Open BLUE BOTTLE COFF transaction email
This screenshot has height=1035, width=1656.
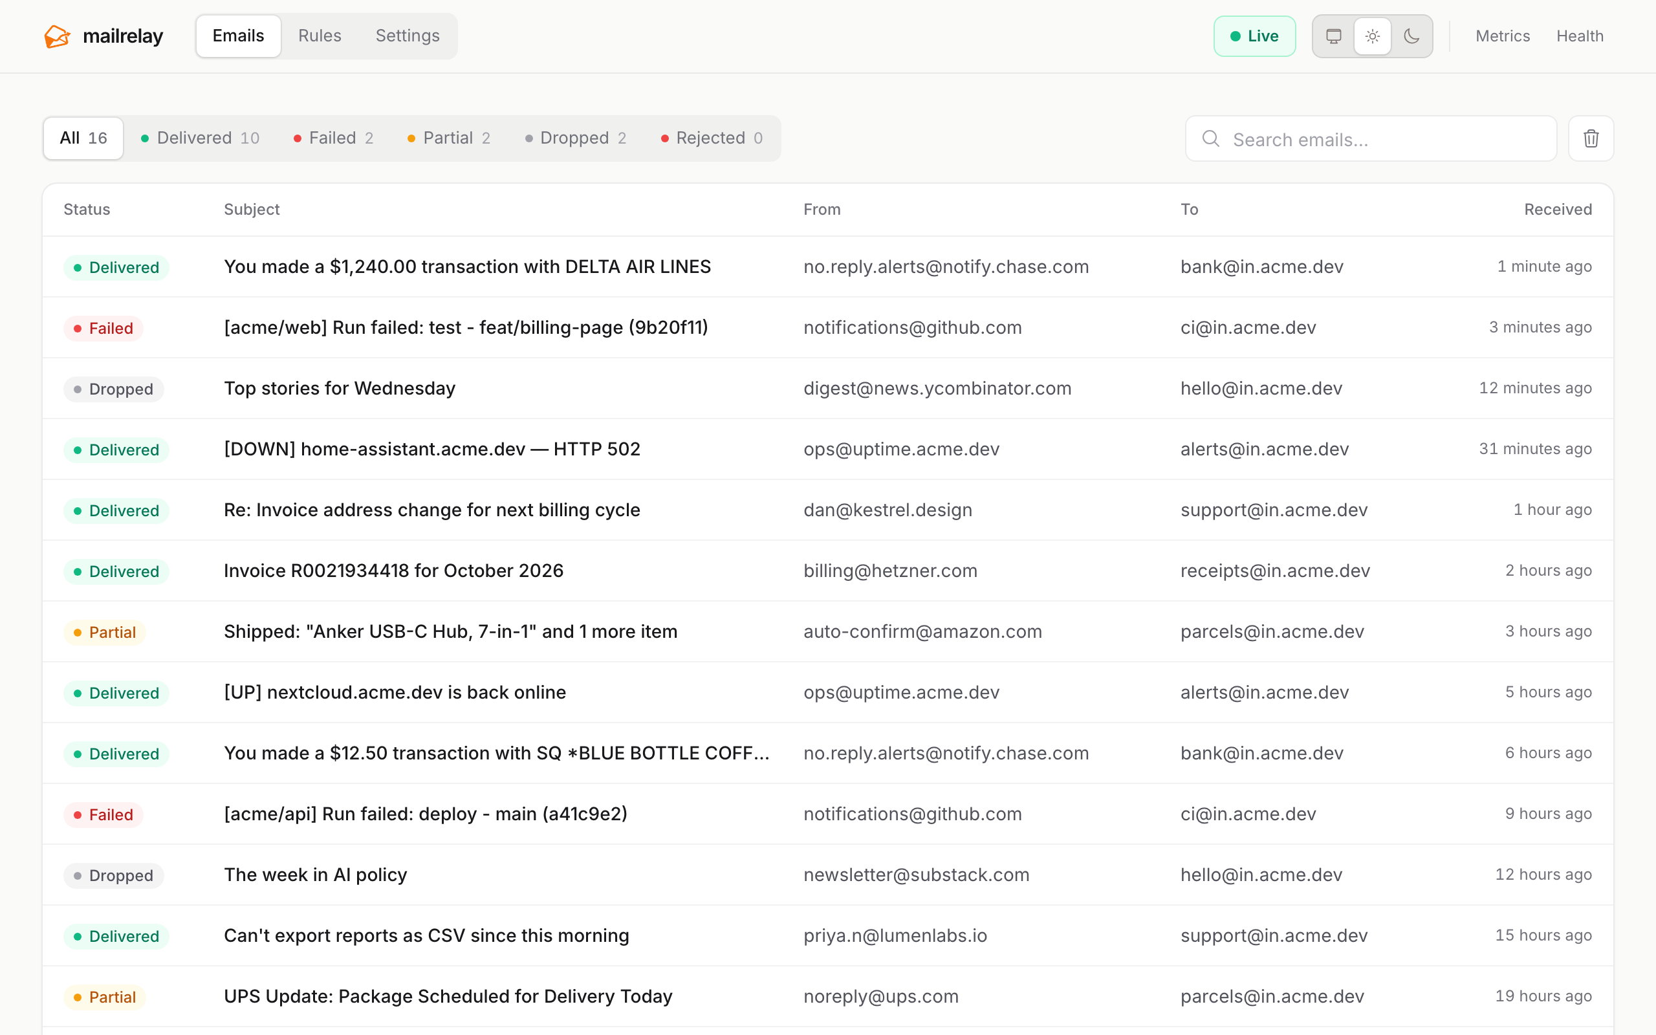click(827, 754)
